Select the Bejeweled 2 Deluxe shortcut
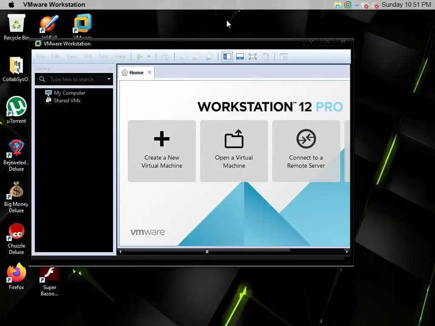 pos(17,155)
